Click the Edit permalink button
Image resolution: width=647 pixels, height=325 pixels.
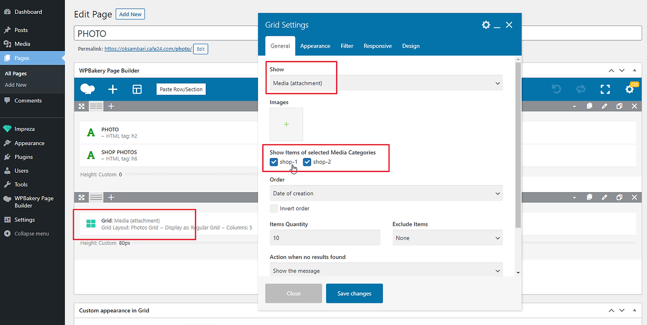pos(201,49)
